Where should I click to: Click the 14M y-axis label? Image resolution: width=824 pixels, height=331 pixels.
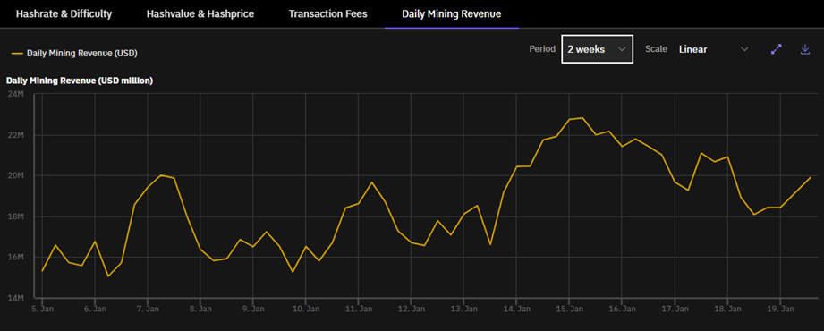[x=16, y=298]
